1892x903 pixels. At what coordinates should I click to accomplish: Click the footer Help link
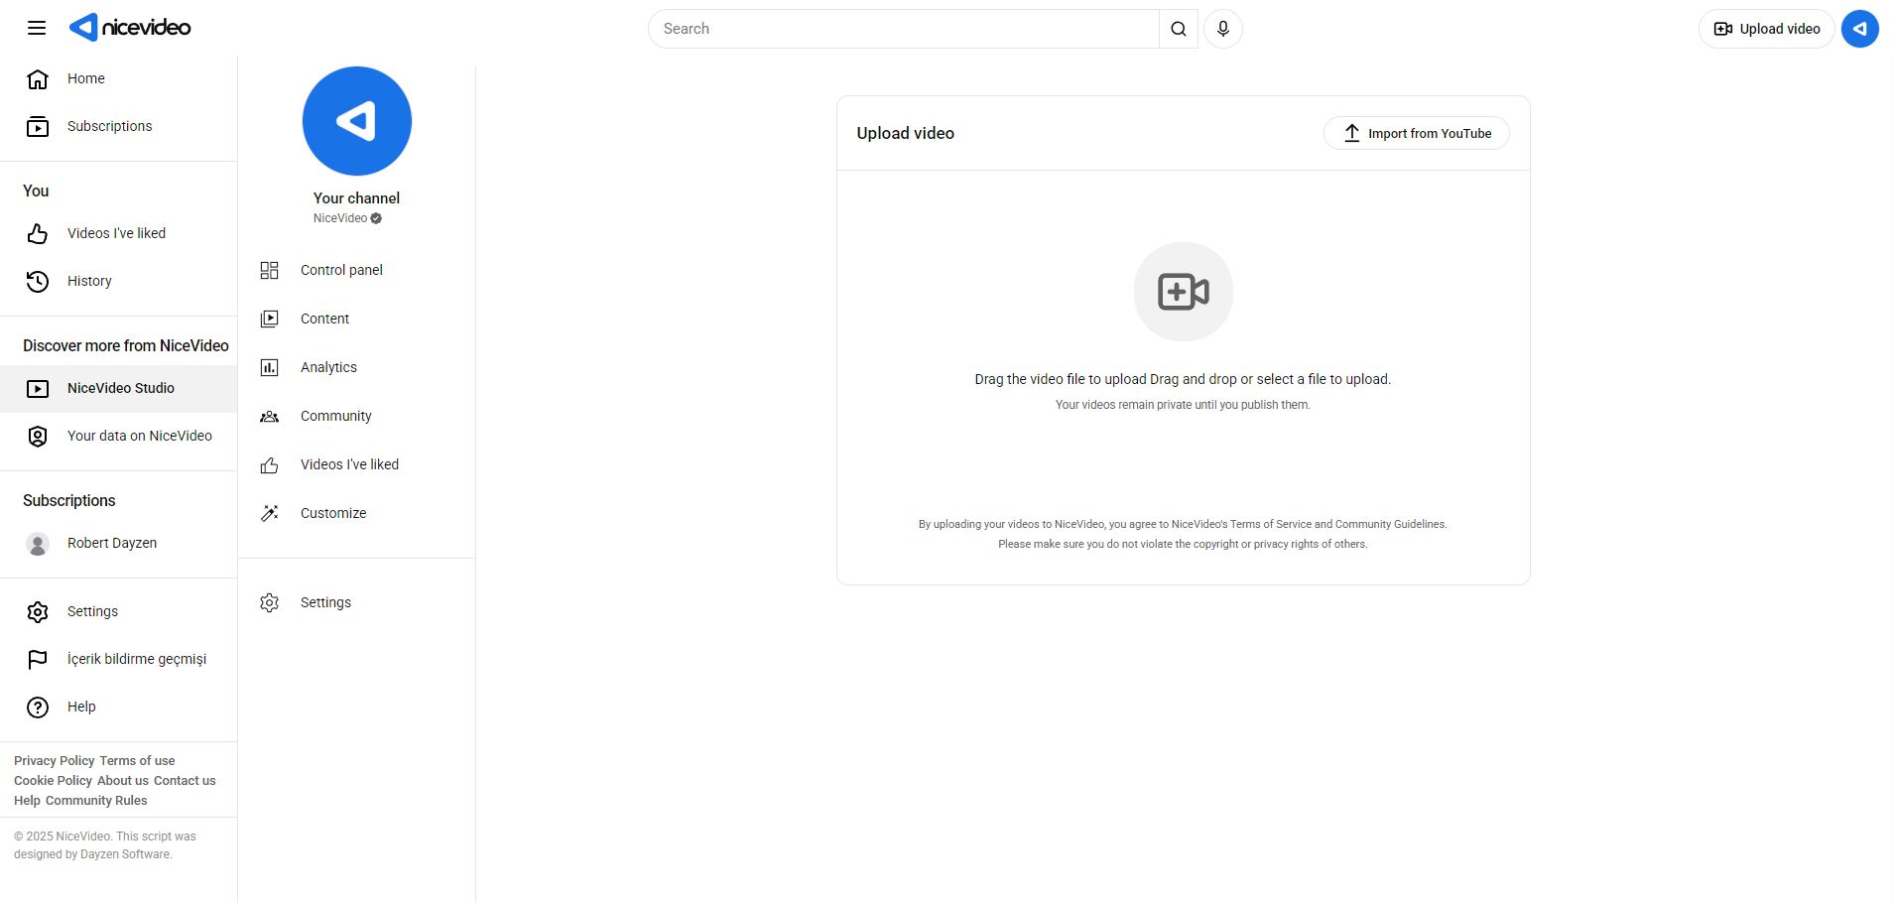click(x=27, y=801)
